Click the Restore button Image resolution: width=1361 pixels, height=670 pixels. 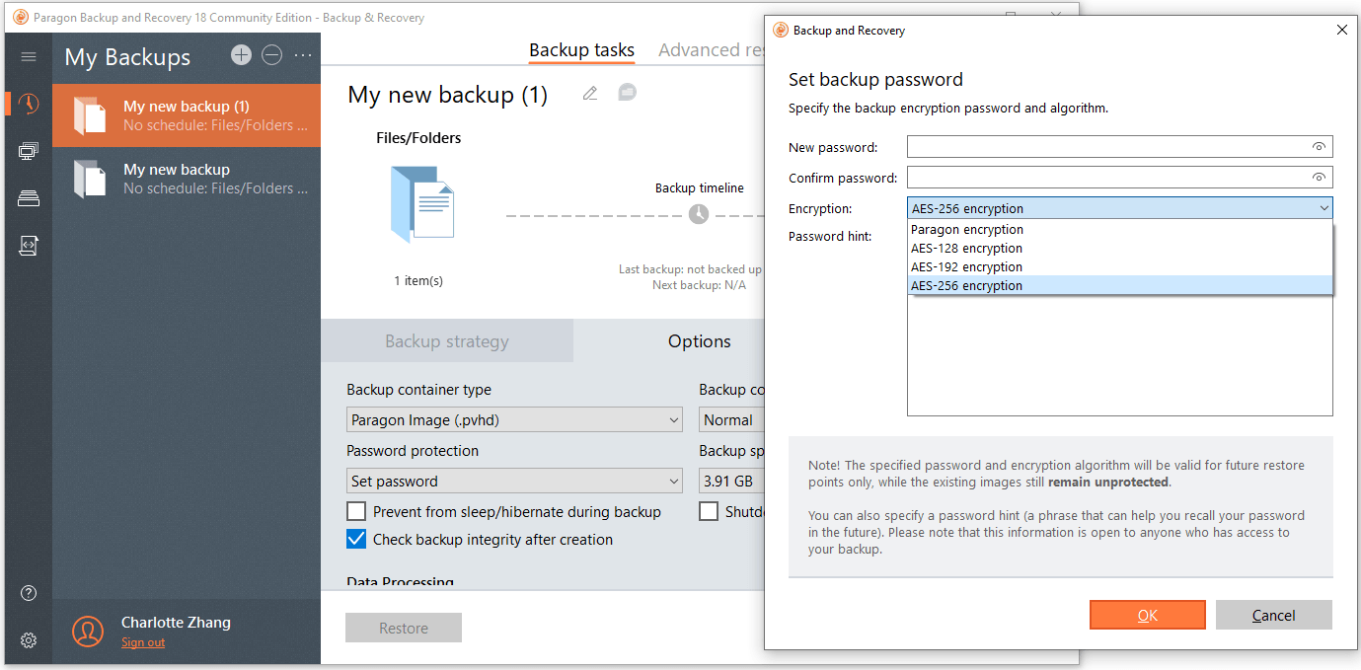click(x=404, y=628)
